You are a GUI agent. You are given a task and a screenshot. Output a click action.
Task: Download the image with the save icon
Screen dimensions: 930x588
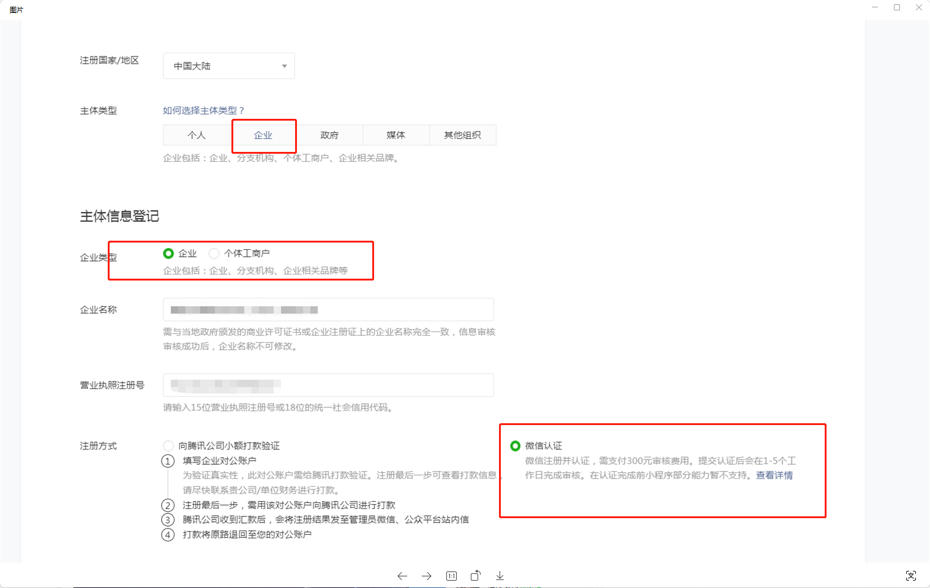click(500, 576)
